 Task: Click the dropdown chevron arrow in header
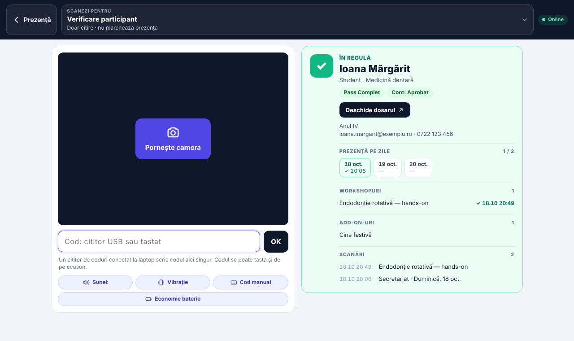525,20
